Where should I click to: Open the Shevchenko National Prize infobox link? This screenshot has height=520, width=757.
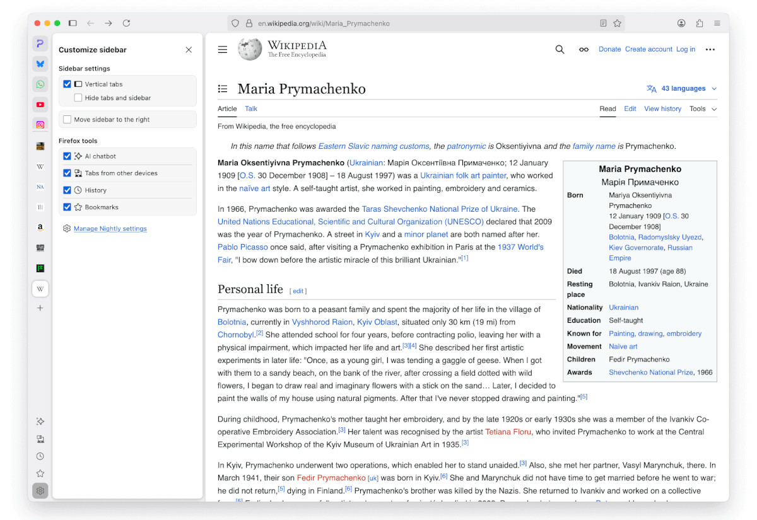tap(651, 373)
